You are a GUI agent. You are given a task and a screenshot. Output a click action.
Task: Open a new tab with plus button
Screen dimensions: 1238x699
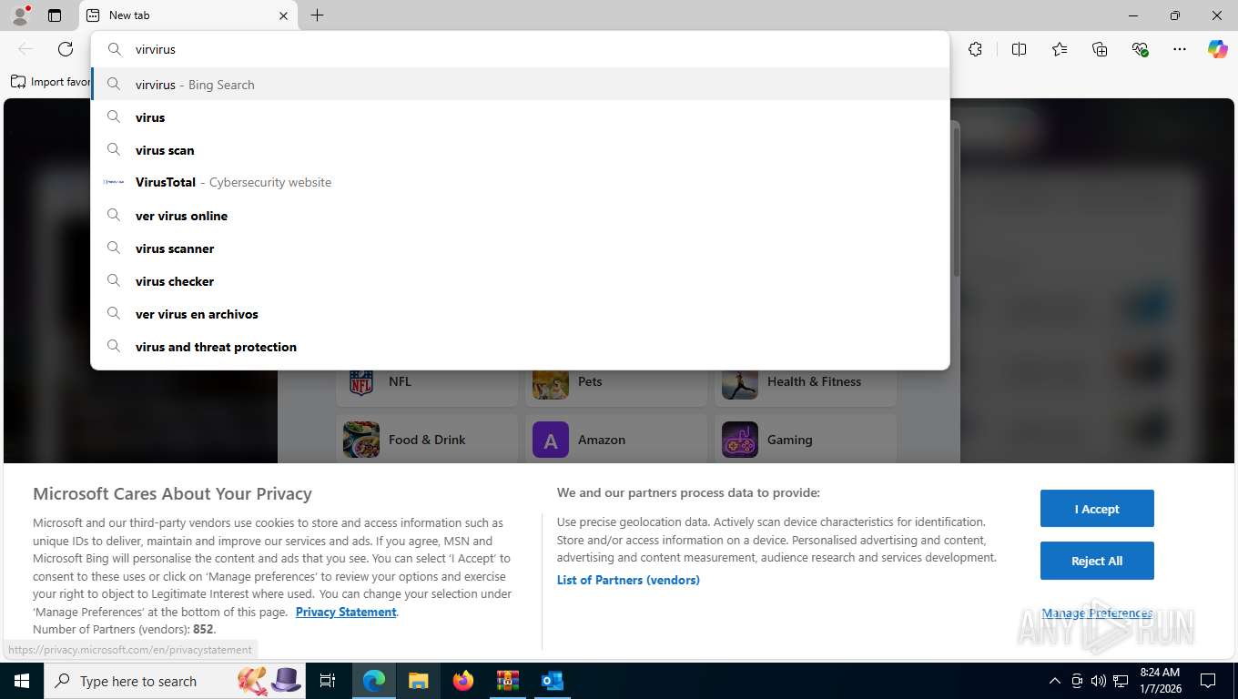click(317, 15)
